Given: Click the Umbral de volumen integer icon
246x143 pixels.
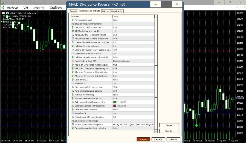Looking at the screenshot, I should (x=73, y=50).
